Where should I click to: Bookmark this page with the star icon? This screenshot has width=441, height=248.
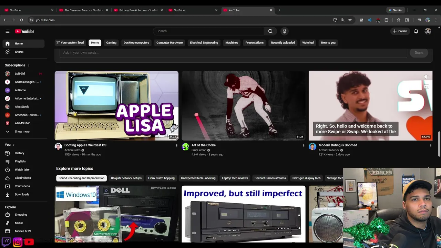[x=350, y=20]
